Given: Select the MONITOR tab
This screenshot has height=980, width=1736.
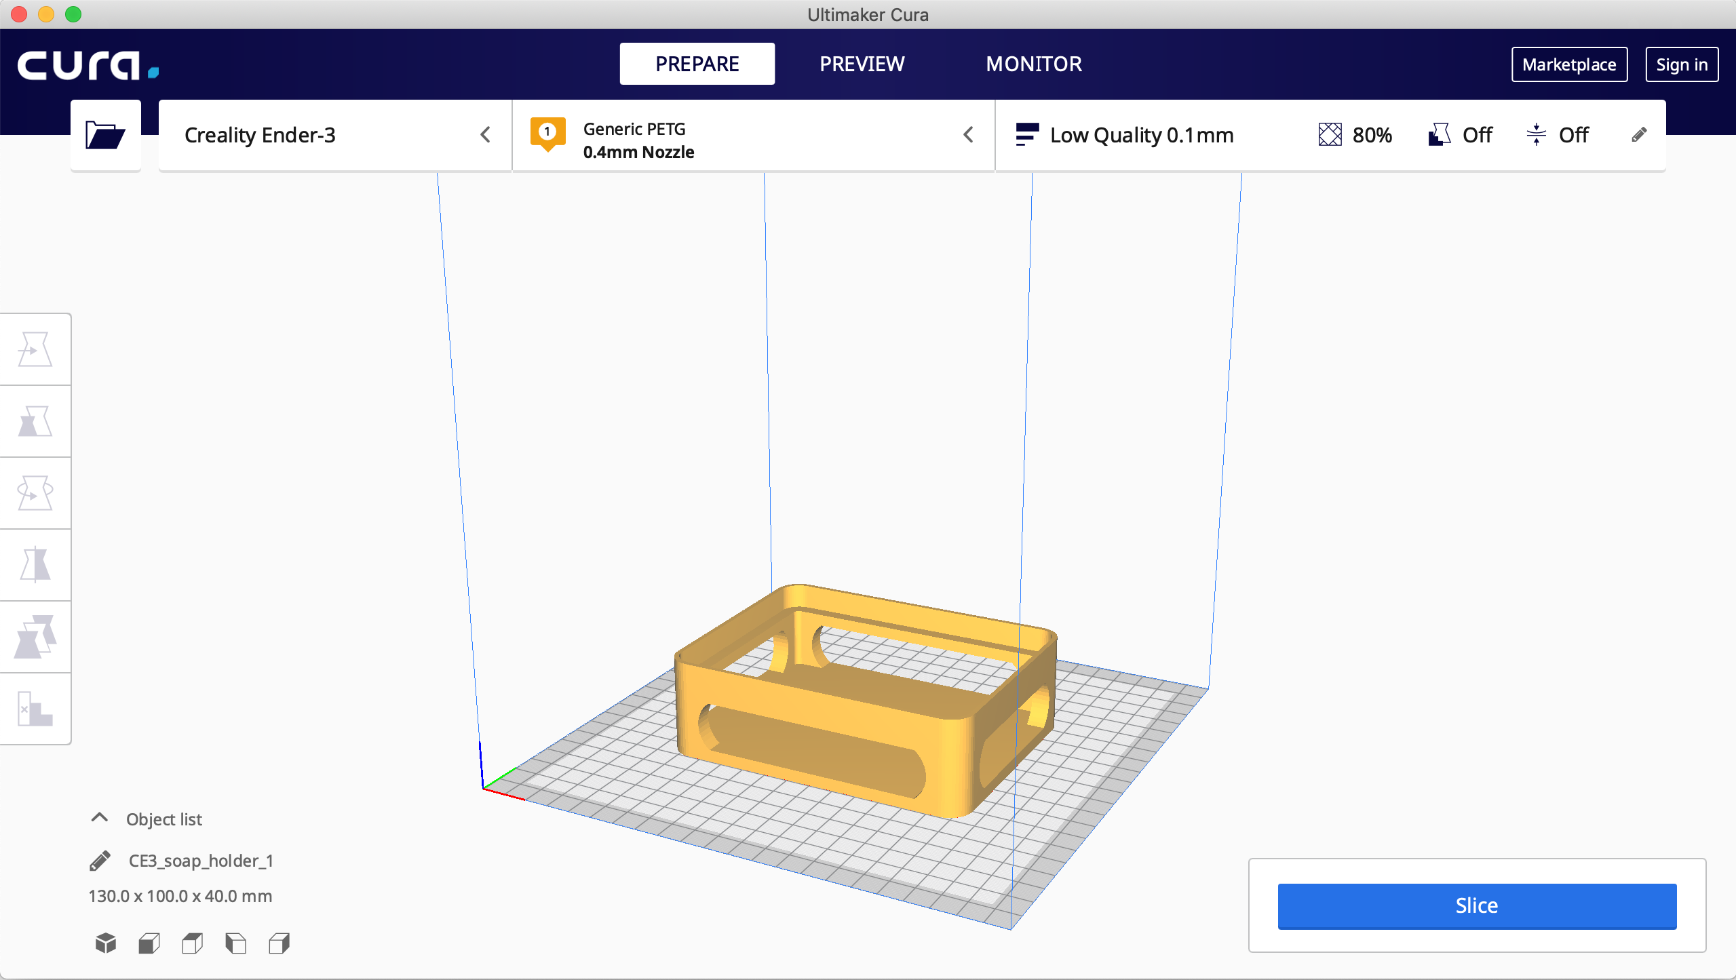Looking at the screenshot, I should pos(1033,64).
